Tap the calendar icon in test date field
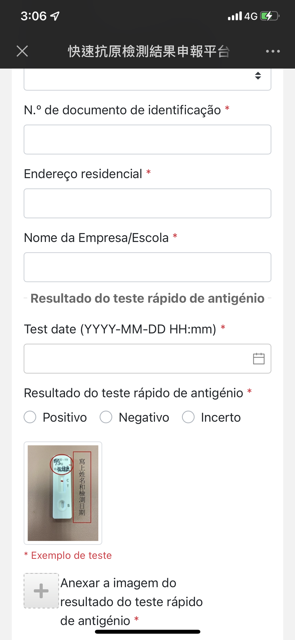This screenshot has height=640, width=295. point(259,359)
